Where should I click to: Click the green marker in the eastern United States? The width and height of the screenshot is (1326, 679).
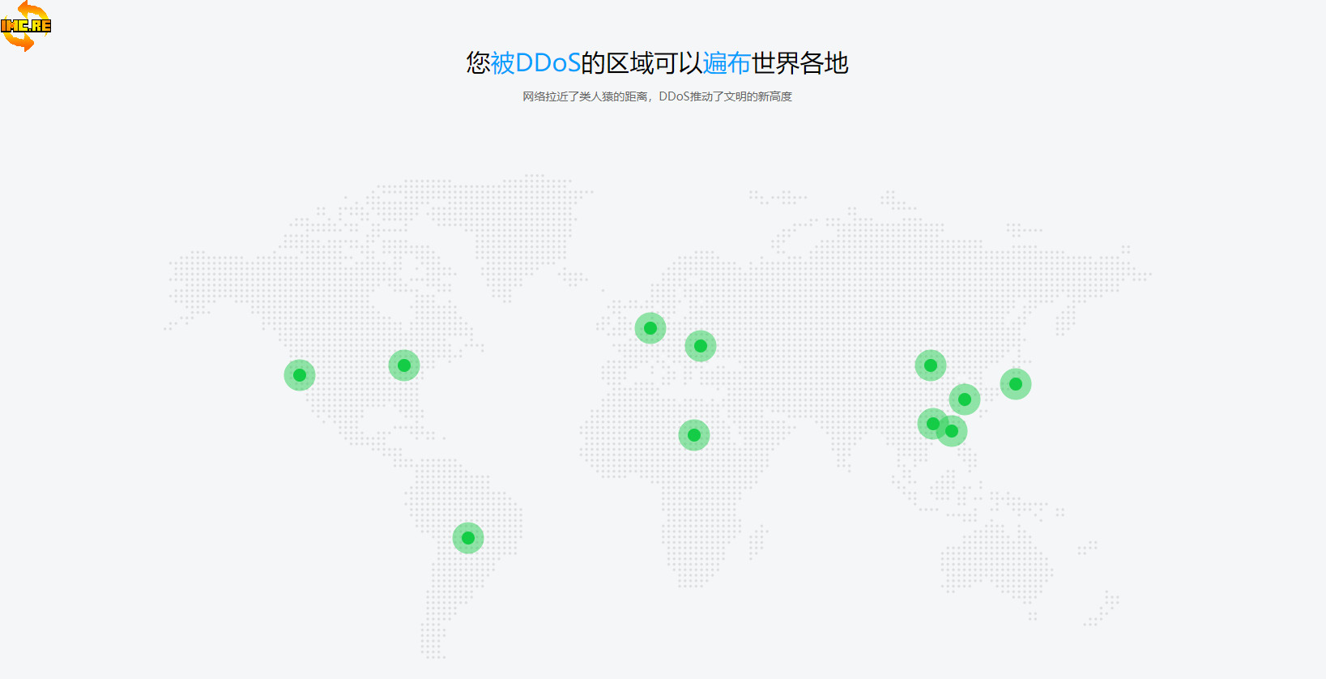click(404, 365)
